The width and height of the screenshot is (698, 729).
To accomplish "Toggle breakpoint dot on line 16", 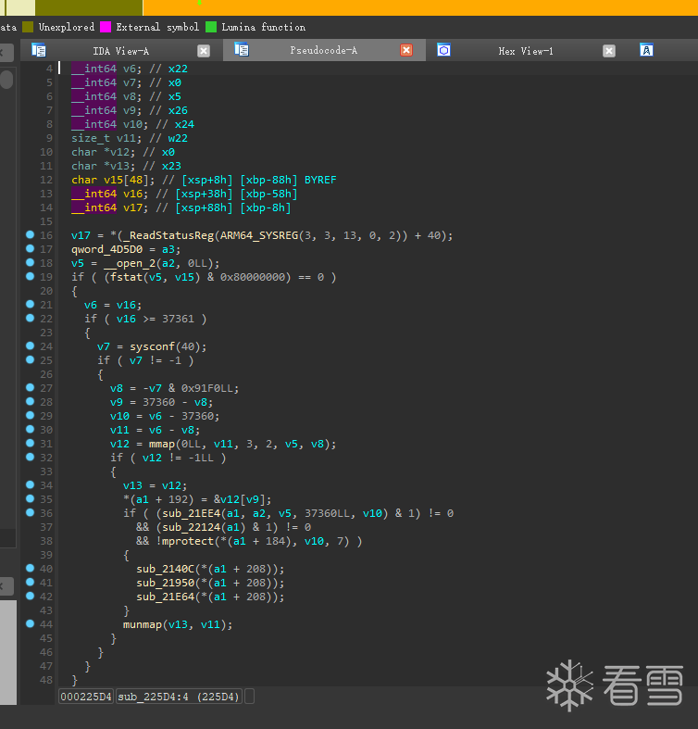I will [31, 234].
